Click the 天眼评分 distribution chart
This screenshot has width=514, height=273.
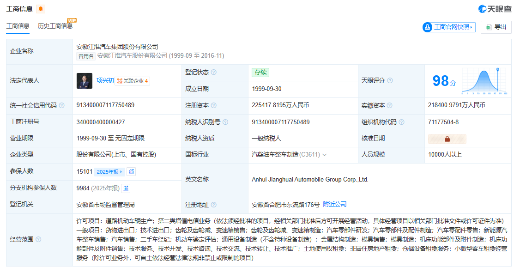[x=484, y=81]
